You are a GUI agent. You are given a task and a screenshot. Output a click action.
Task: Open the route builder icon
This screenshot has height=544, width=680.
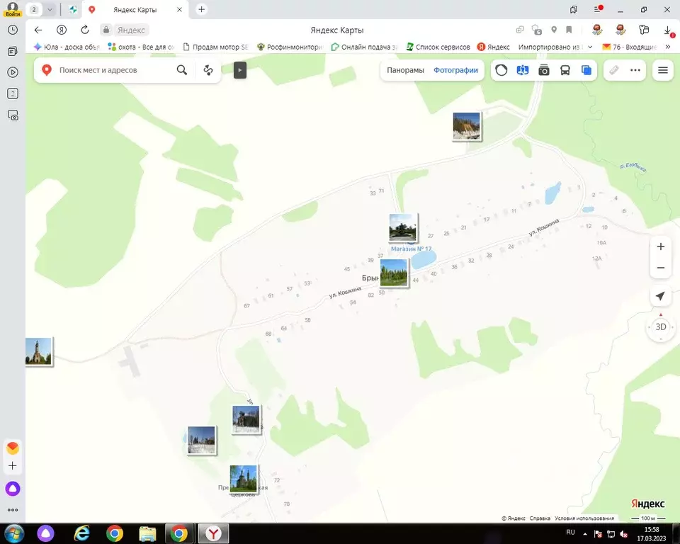(208, 70)
